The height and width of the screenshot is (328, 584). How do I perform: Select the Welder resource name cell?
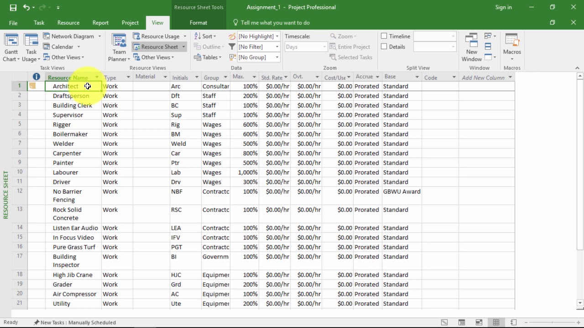(73, 143)
